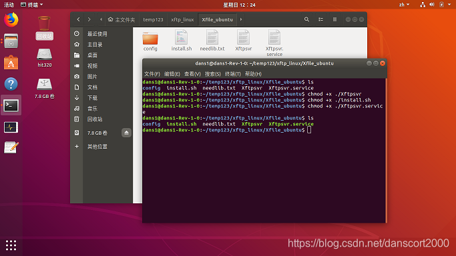Go to 主文件夹 in path bar
The image size is (456, 256).
tap(122, 19)
